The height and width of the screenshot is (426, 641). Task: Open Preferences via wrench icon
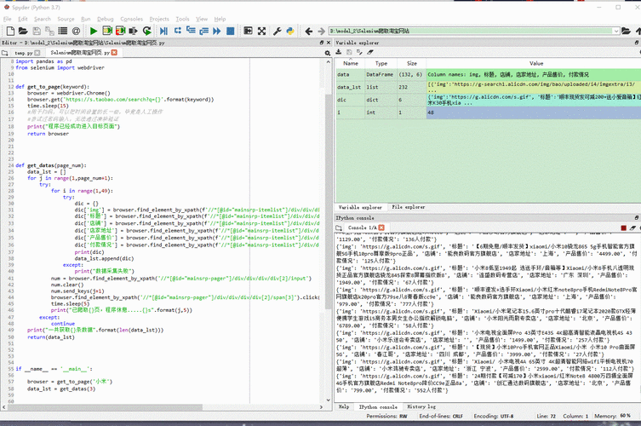click(x=278, y=31)
